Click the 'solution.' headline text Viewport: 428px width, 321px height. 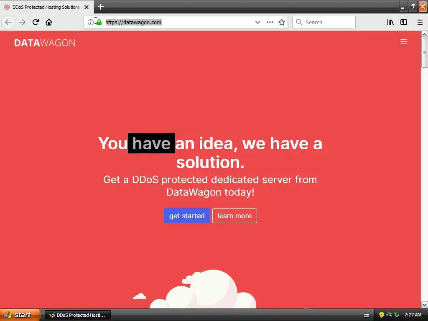(x=210, y=162)
